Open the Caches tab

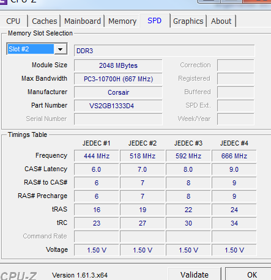[45, 21]
